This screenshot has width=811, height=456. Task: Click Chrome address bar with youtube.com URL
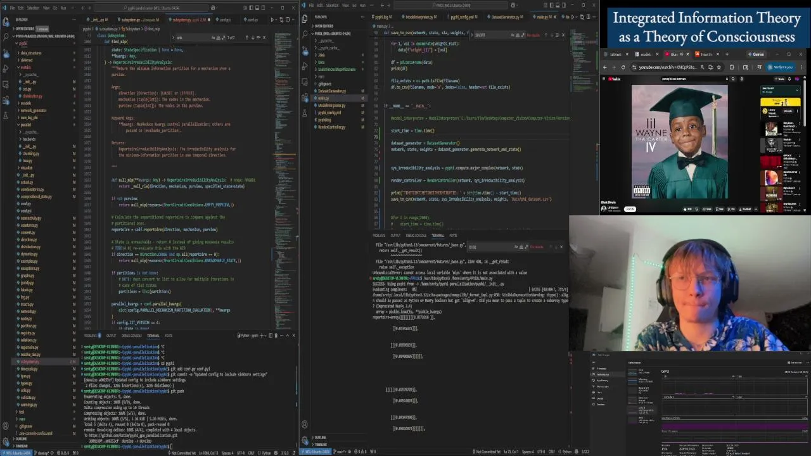668,67
